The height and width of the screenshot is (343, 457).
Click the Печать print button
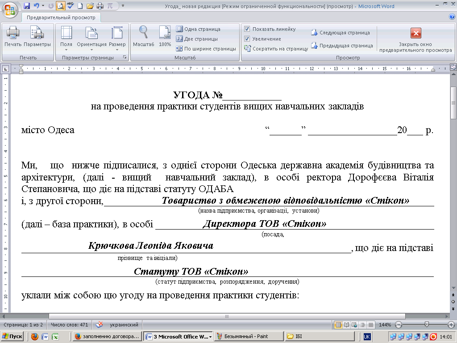pos(13,37)
